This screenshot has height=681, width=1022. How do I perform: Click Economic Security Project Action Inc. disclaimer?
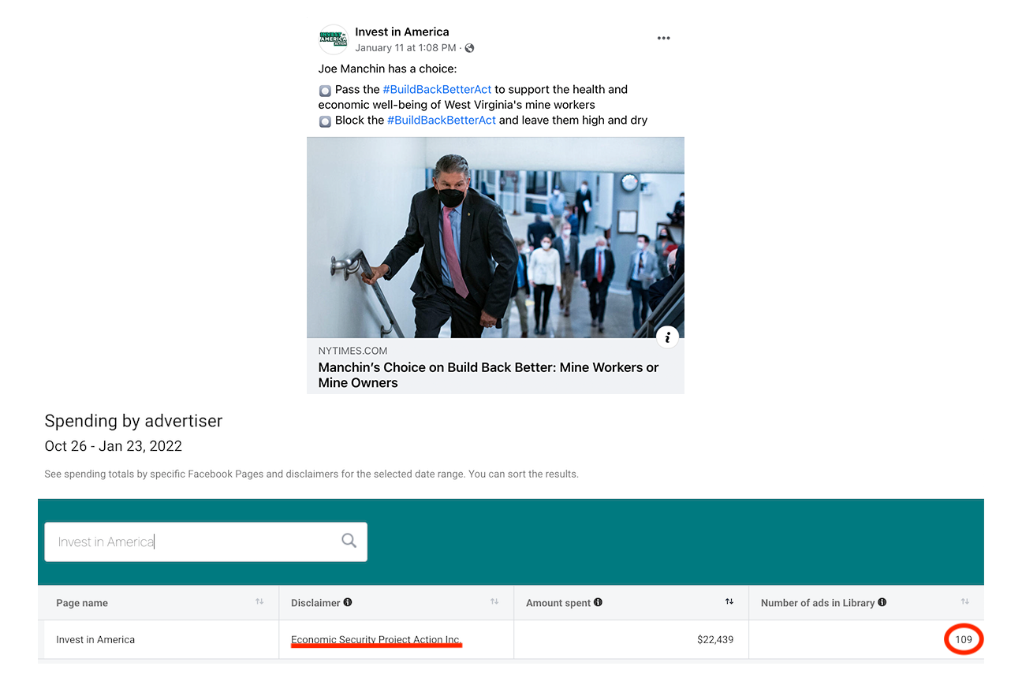pyautogui.click(x=376, y=639)
